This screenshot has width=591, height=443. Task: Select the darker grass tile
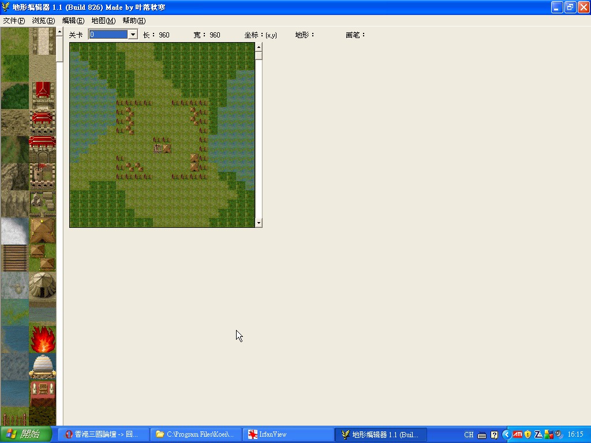click(14, 68)
